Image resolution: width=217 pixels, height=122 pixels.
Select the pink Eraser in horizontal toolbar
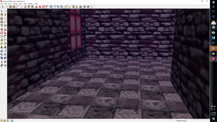[25, 7]
